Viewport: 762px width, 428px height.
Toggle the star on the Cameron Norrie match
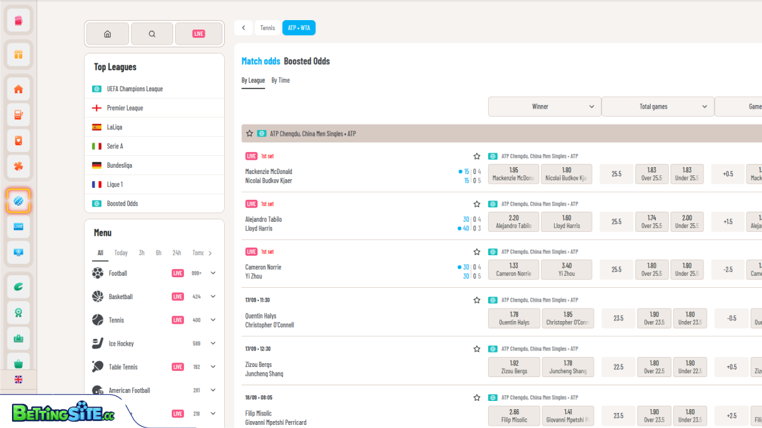pyautogui.click(x=477, y=251)
